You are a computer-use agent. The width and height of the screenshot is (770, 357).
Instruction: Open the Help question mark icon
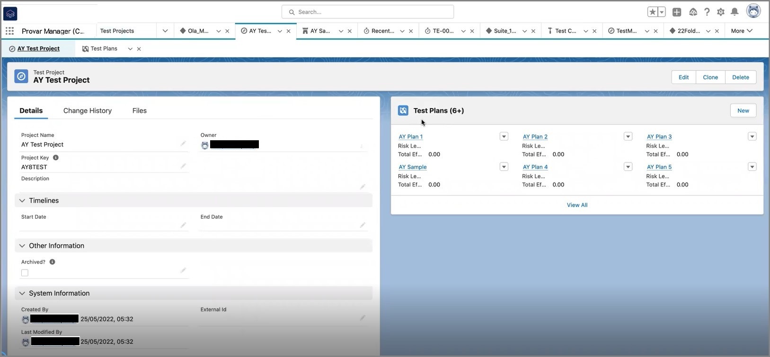(707, 12)
